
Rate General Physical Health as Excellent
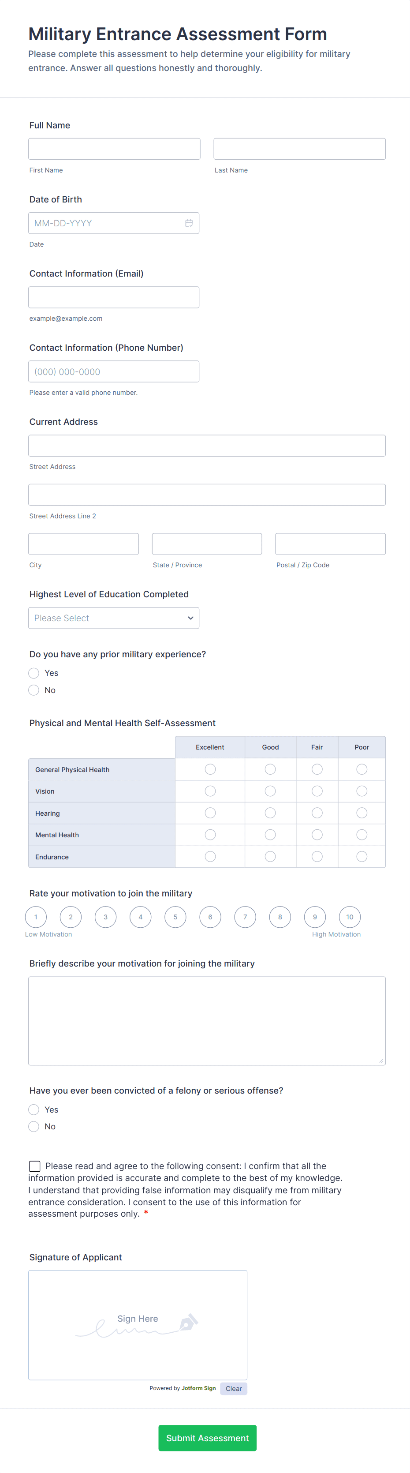[210, 769]
